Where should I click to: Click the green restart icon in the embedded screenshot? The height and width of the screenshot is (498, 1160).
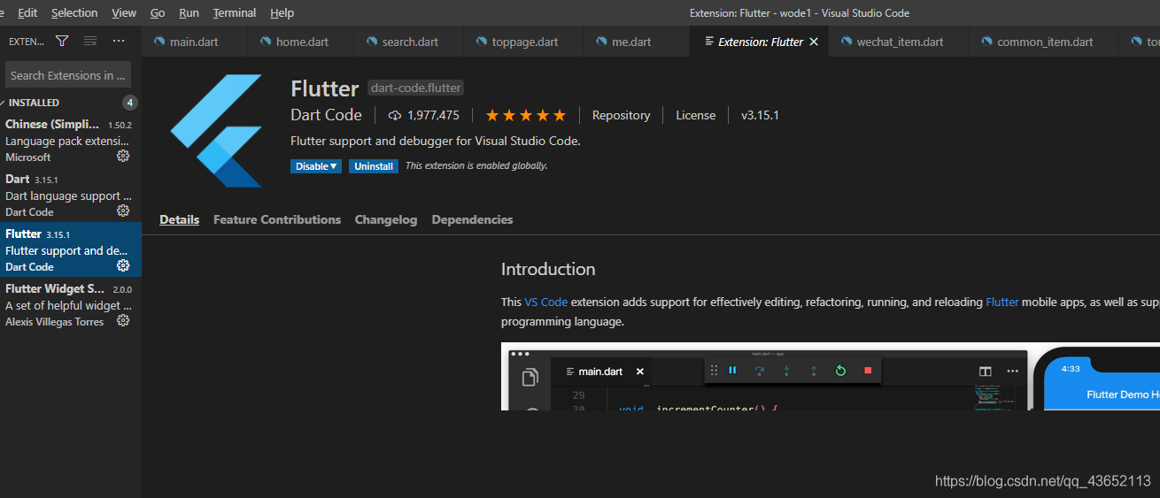click(x=840, y=371)
